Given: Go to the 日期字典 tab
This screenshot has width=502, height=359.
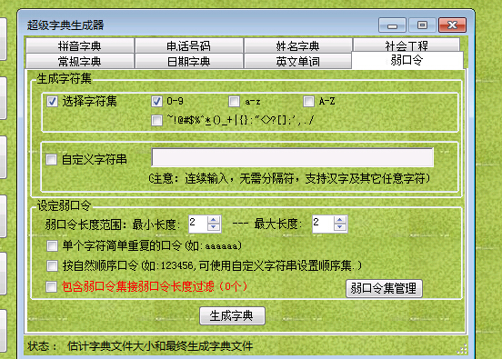Looking at the screenshot, I should tap(189, 61).
